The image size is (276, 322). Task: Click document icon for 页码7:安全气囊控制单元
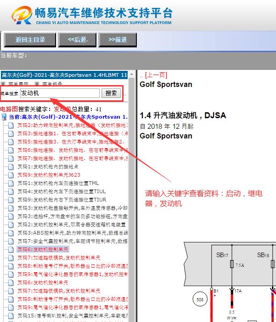(x=11, y=241)
